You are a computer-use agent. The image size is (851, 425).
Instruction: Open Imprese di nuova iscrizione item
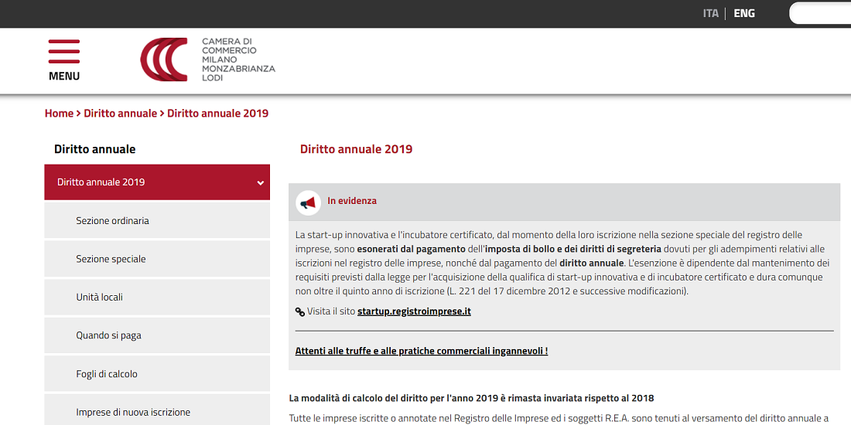[x=157, y=410]
